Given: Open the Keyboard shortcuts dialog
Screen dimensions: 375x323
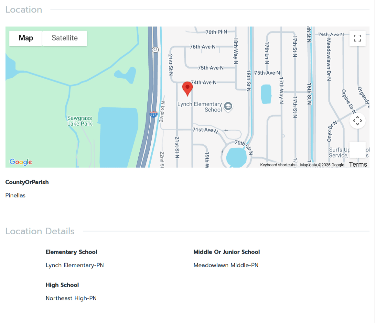Looking at the screenshot, I should (278, 165).
